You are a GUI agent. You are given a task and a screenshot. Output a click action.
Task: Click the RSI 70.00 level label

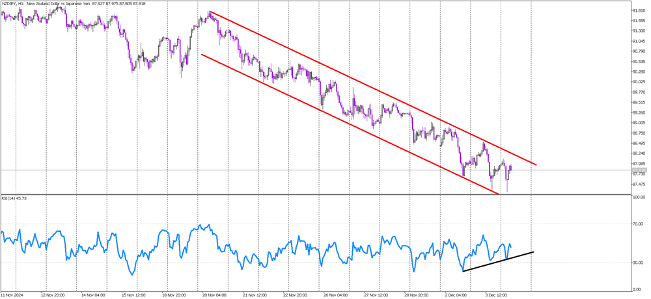(x=638, y=224)
